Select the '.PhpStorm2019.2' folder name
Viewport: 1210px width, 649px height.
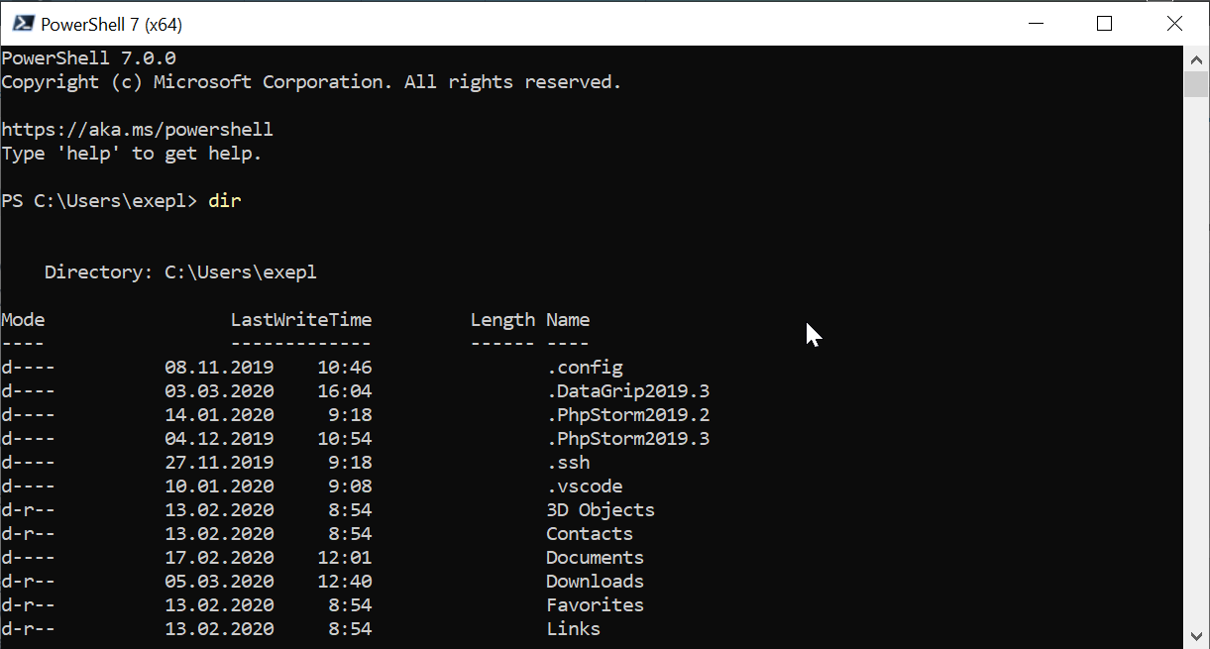click(x=628, y=415)
